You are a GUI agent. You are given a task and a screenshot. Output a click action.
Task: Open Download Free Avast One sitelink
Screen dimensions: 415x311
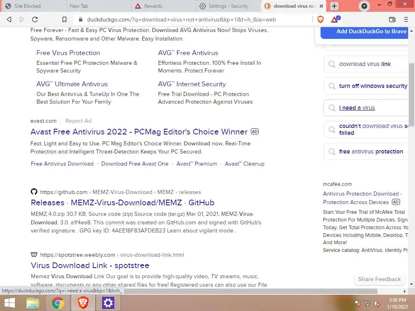click(135, 164)
